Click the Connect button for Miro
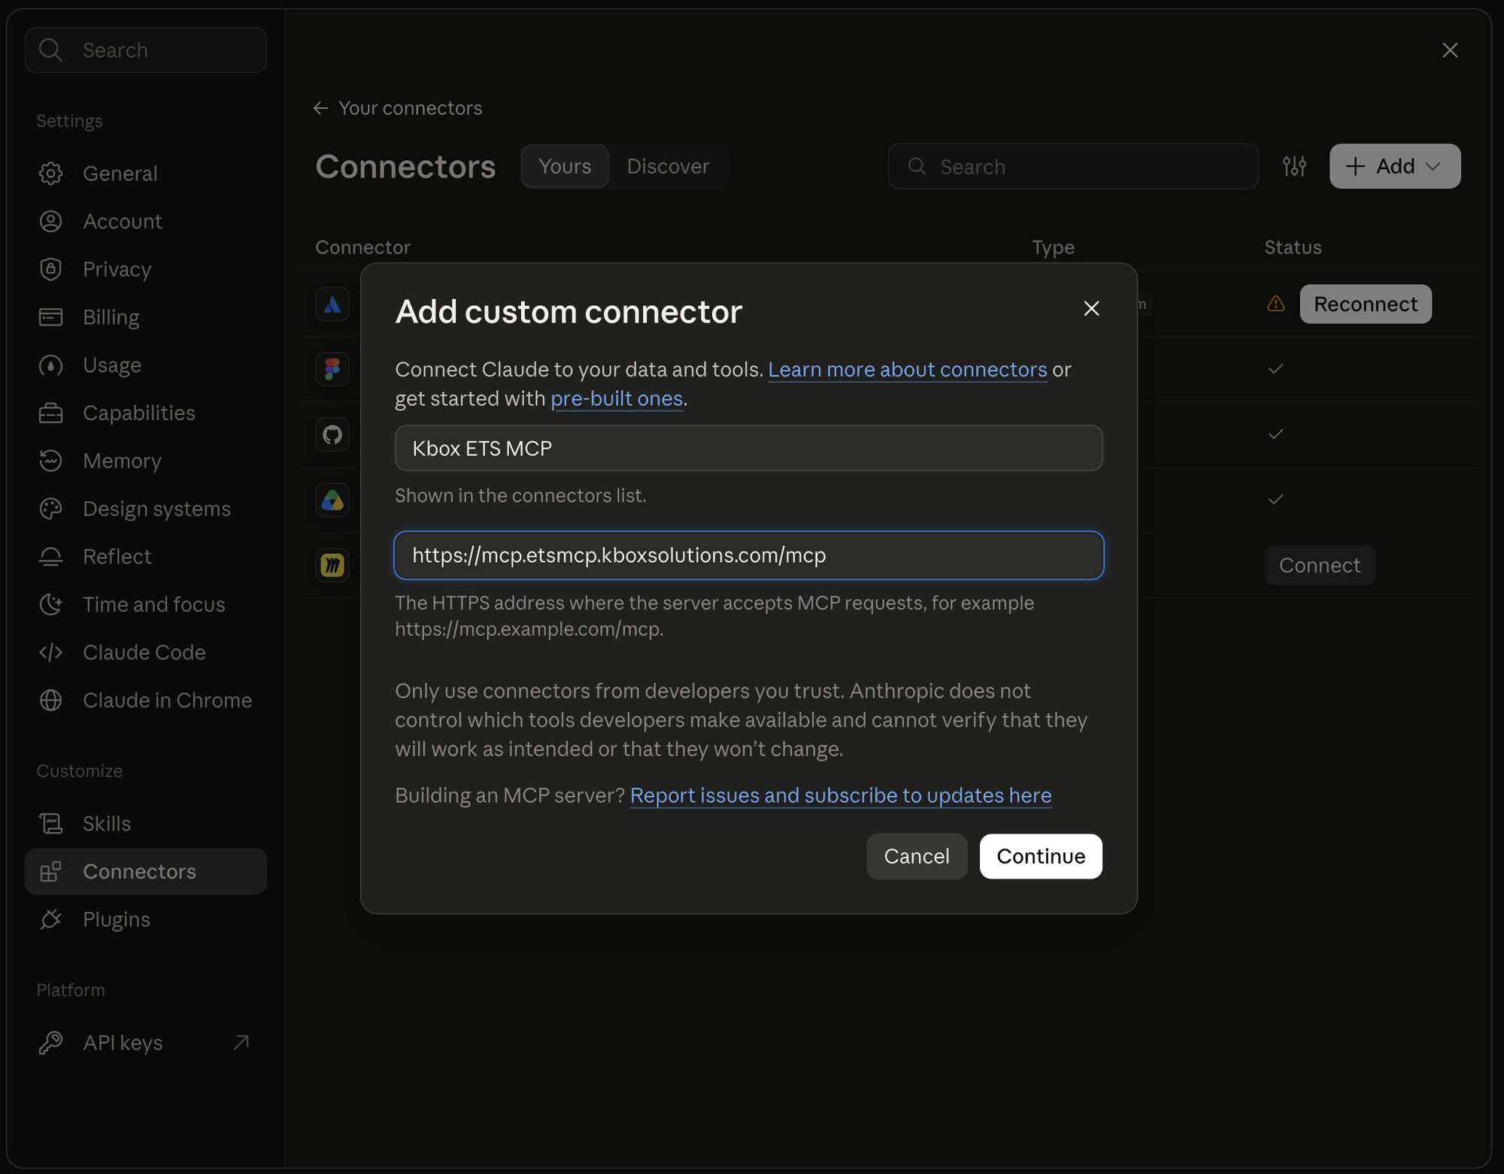 tap(1320, 565)
